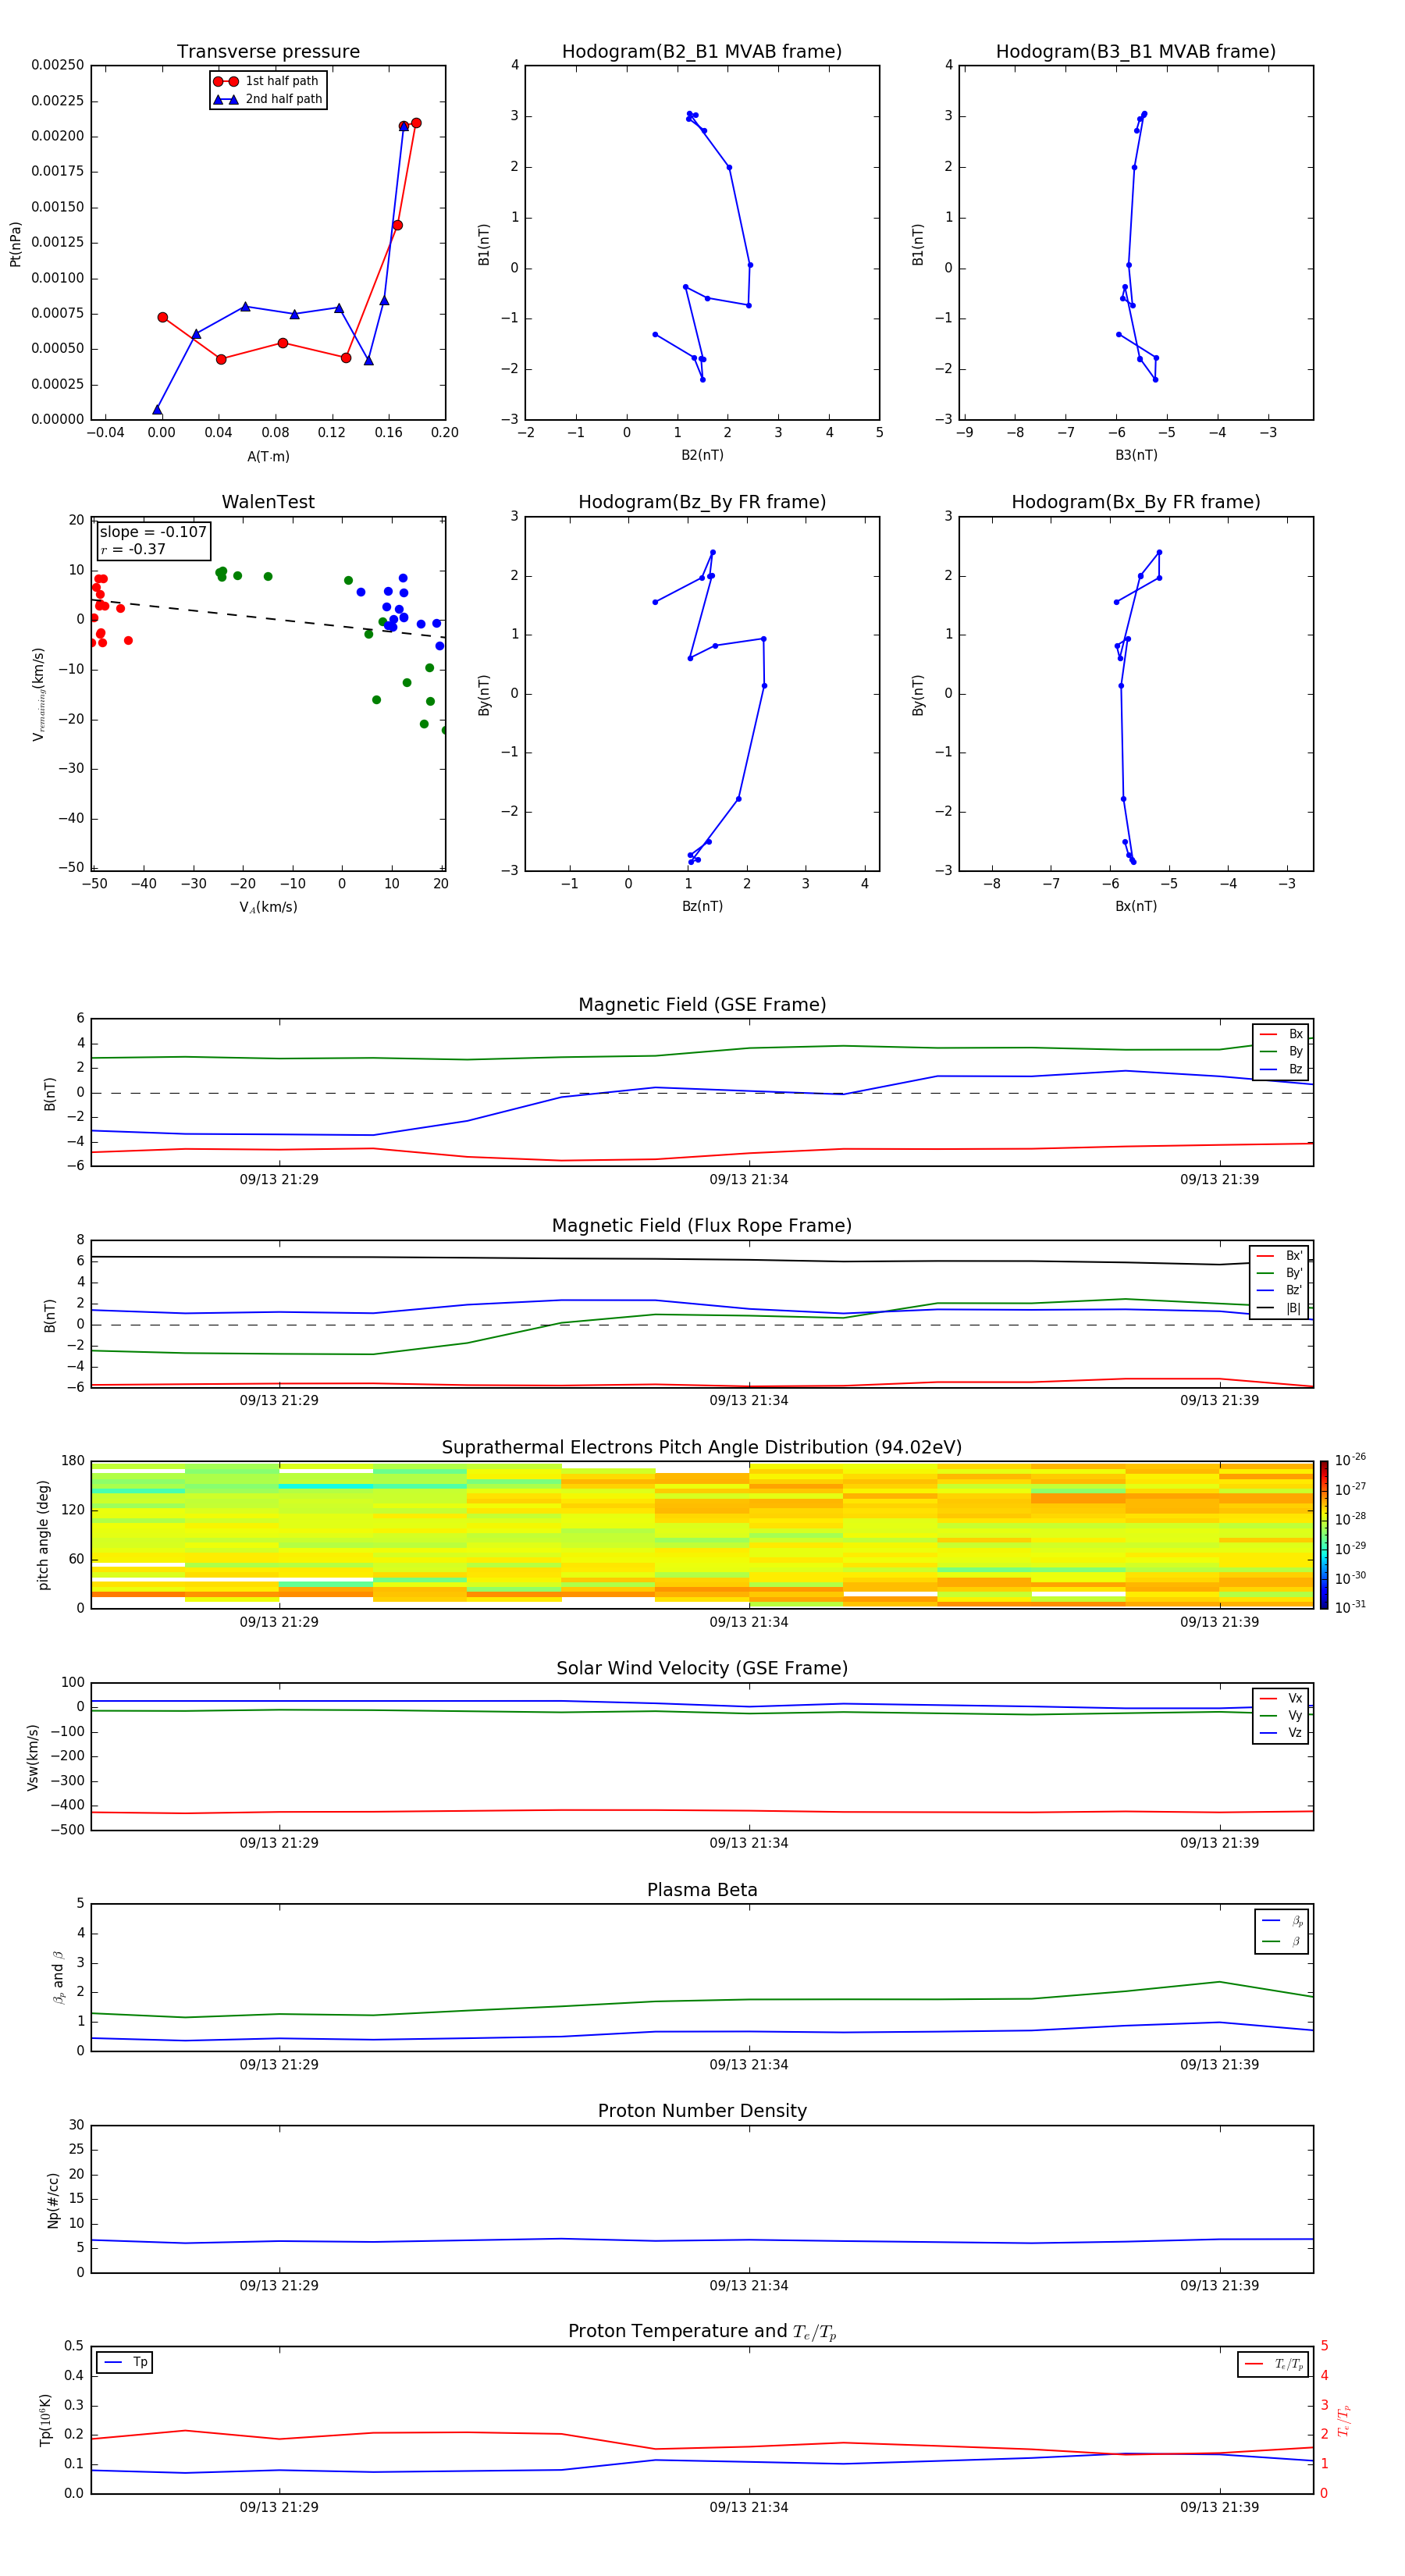Select the Bx legend entry in GSE magnetic field
1405x2576 pixels.
click(x=1281, y=1034)
